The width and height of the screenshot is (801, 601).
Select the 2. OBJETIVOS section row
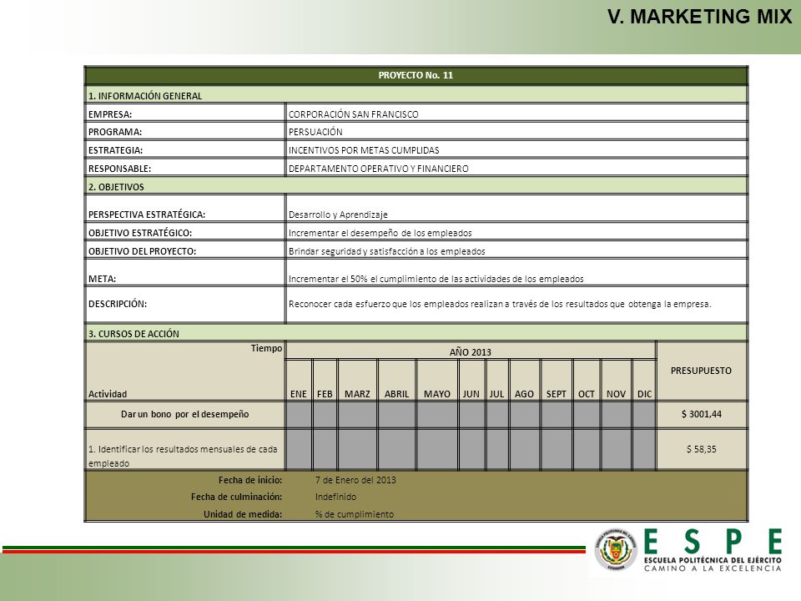click(416, 186)
